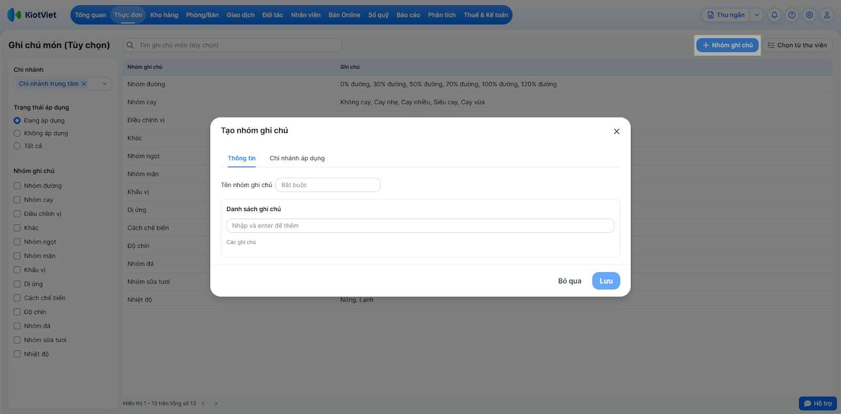Check the Nhiệt độ filter

pyautogui.click(x=17, y=354)
